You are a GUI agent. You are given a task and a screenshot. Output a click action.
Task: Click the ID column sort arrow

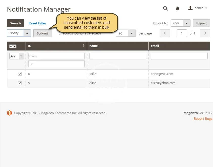(83, 46)
